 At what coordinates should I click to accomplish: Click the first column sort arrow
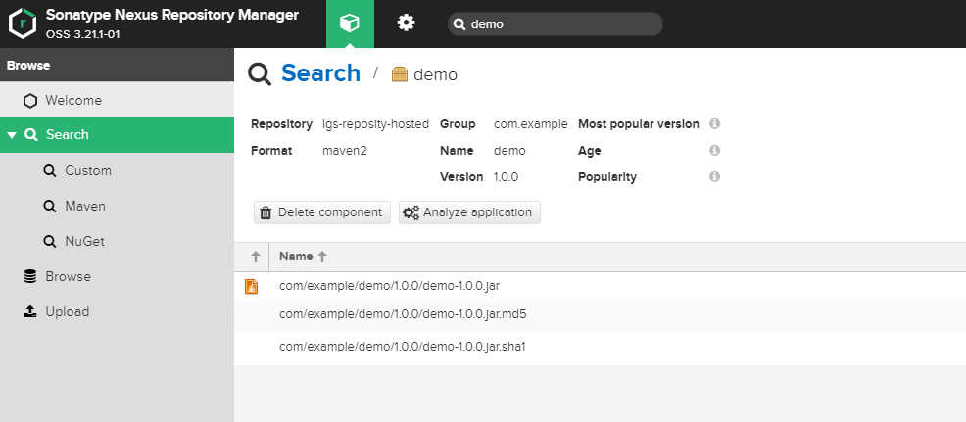[255, 257]
